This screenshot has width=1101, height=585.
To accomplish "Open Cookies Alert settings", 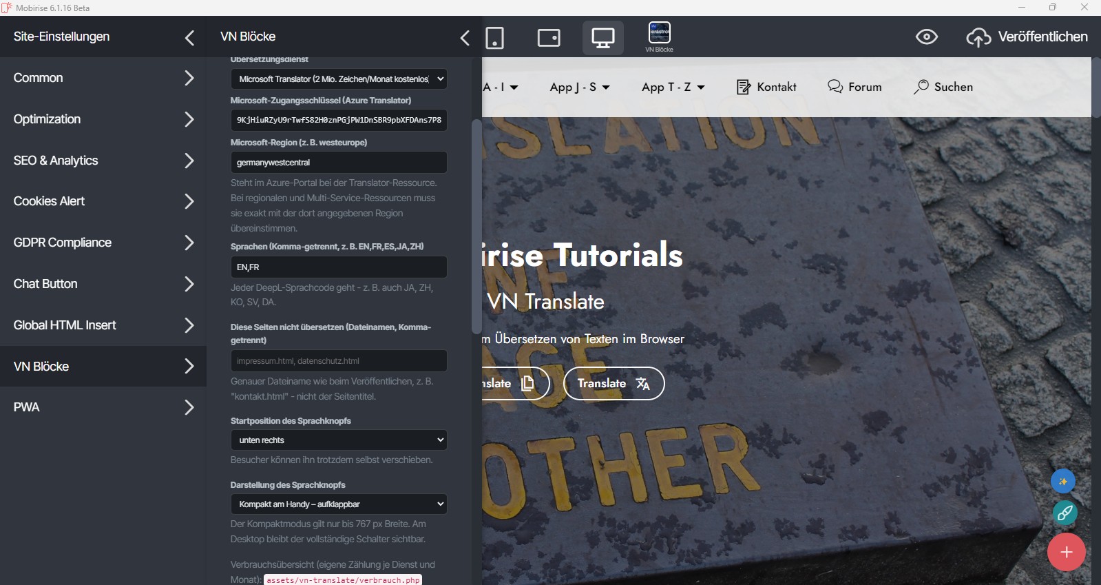I will click(103, 201).
